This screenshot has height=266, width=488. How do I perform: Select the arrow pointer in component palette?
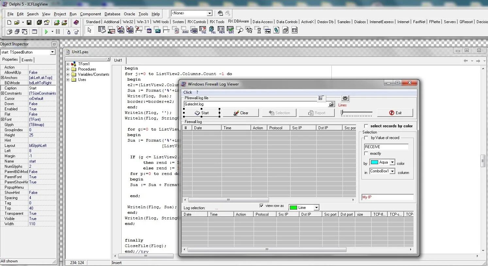[90, 30]
